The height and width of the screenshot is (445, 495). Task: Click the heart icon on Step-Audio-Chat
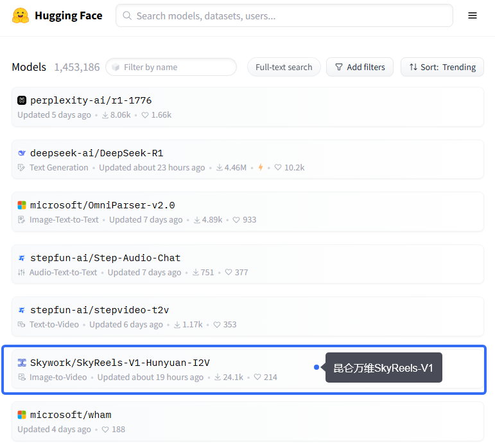(229, 272)
